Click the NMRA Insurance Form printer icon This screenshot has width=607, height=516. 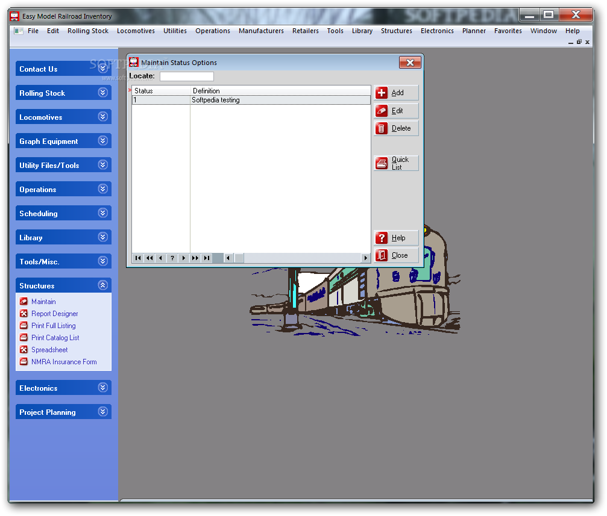[x=24, y=362]
